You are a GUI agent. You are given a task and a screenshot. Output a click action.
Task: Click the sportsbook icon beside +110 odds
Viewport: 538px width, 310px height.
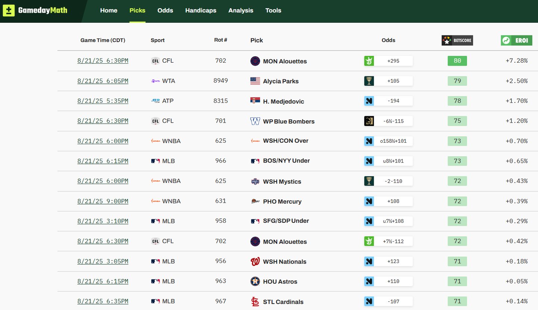369,281
